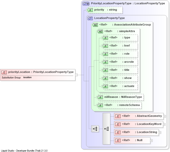Select the Null reference text
Viewport: 170px width, 152px height.
(132, 140)
